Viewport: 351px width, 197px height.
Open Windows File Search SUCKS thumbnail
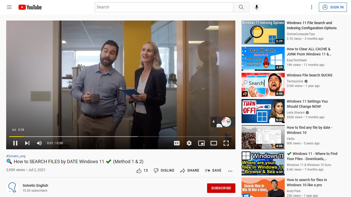pos(263,85)
